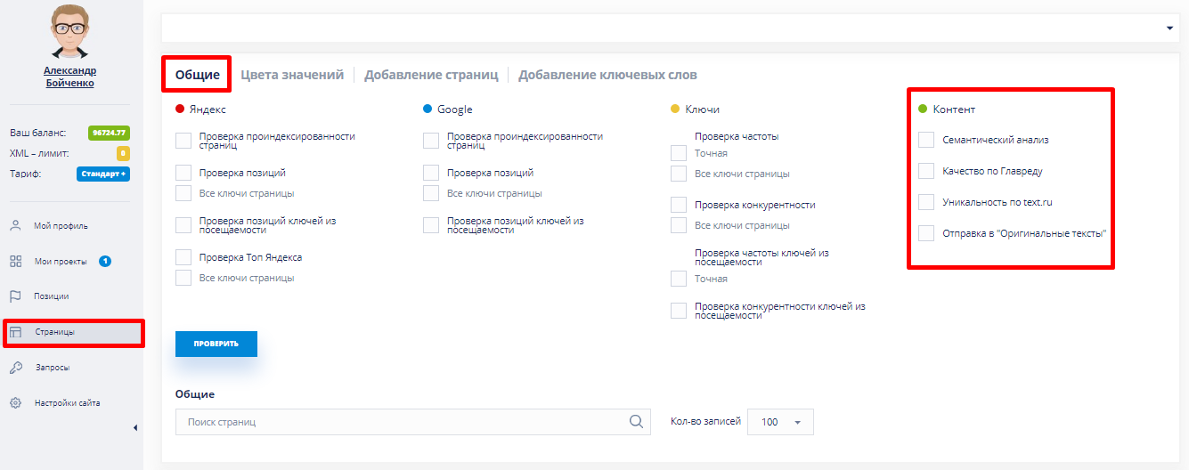Tick the Уникальность по text.ru checkbox
The image size is (1189, 470).
tap(926, 202)
